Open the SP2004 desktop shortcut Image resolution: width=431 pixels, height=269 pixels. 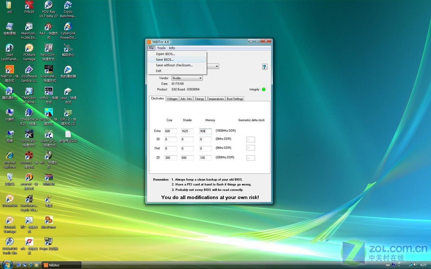48,117
